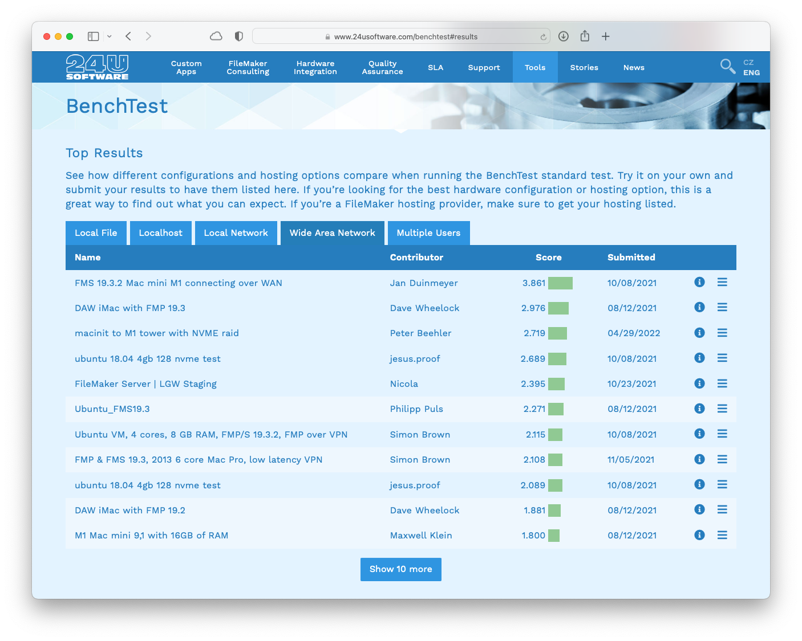Open the Quality Assurance menu
This screenshot has height=641, width=802.
383,67
